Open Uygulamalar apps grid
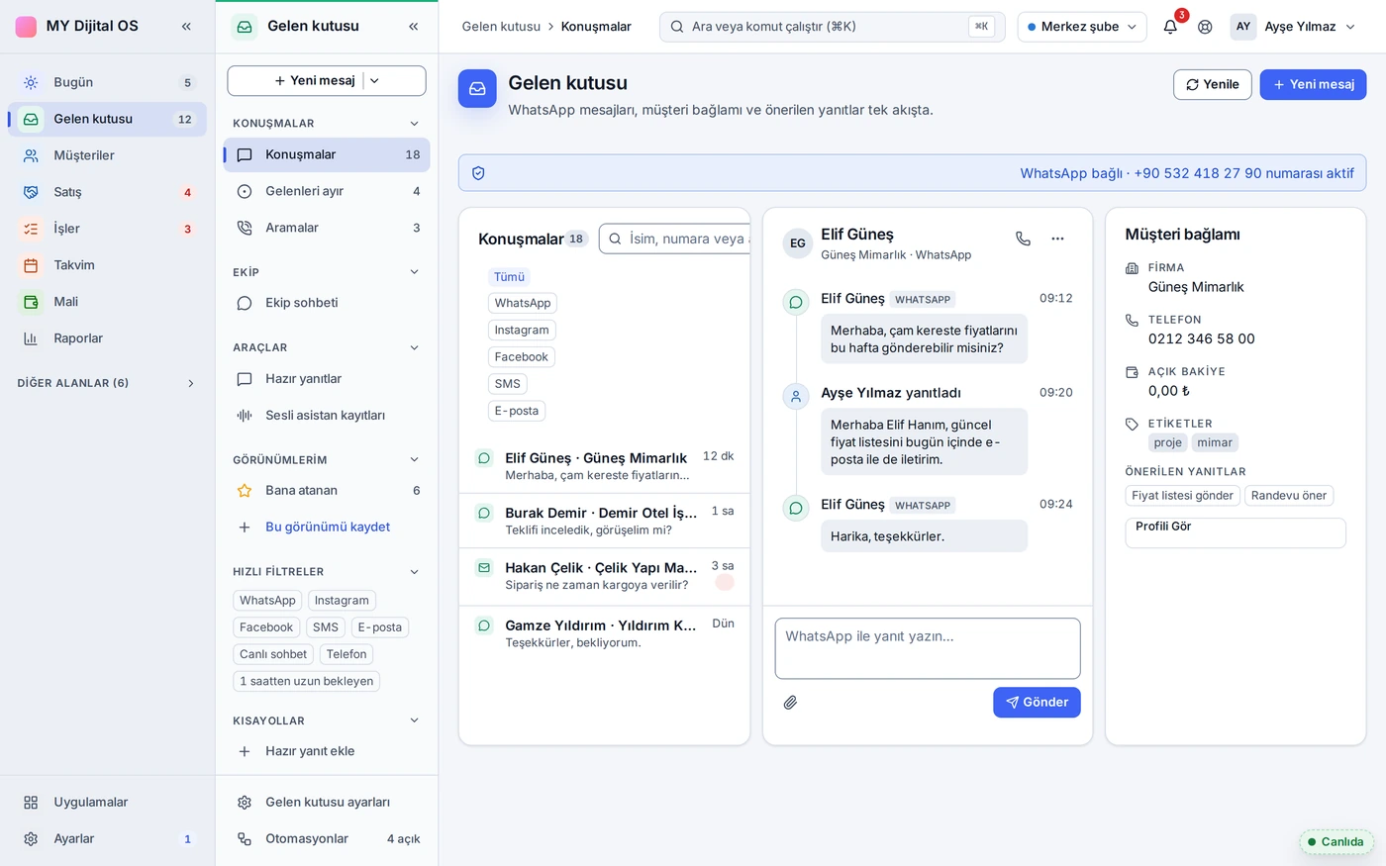This screenshot has height=866, width=1386. (x=107, y=803)
